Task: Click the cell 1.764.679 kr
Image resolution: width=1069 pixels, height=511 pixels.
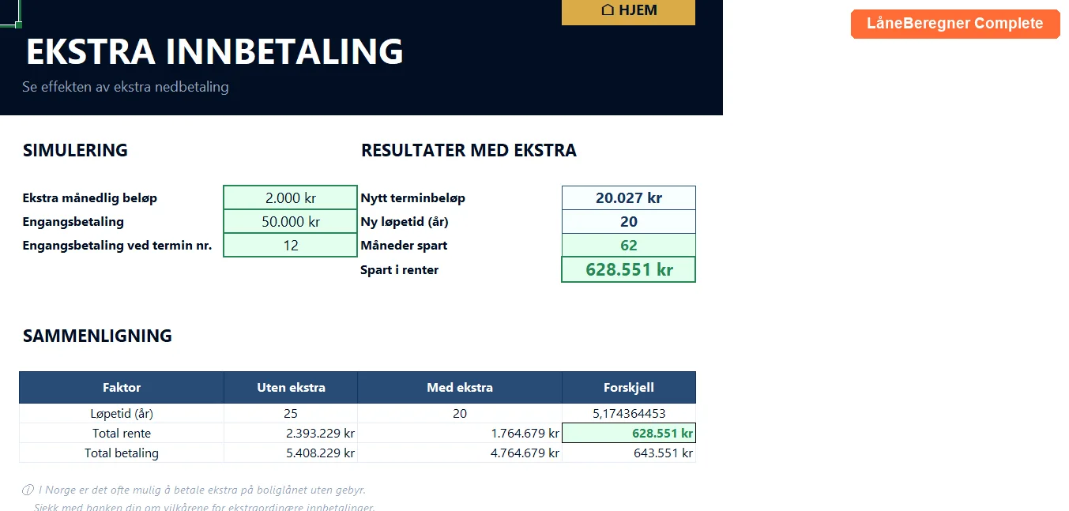Action: click(x=460, y=433)
